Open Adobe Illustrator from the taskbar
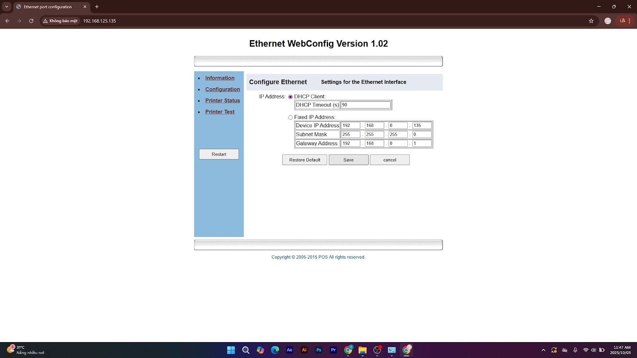The width and height of the screenshot is (637, 358). point(304,350)
